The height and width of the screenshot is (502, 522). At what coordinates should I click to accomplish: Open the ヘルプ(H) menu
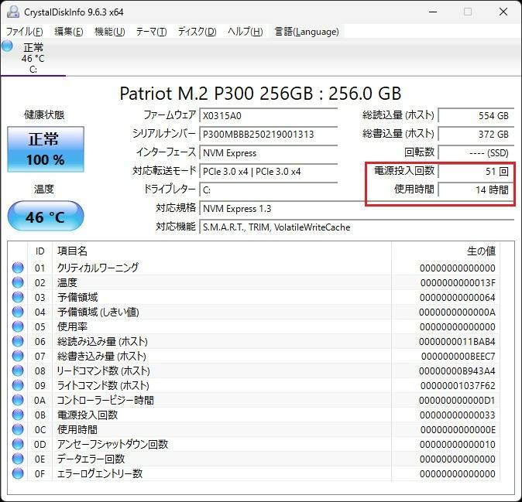[x=246, y=32]
